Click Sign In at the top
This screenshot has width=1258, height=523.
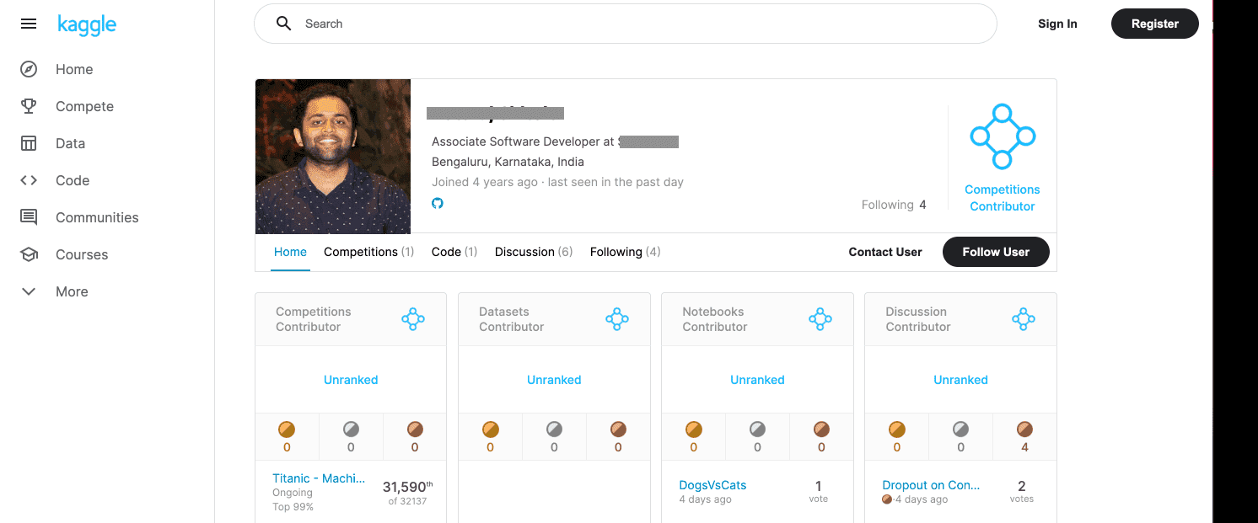point(1057,24)
